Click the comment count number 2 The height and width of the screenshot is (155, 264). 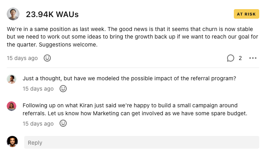coord(240,58)
